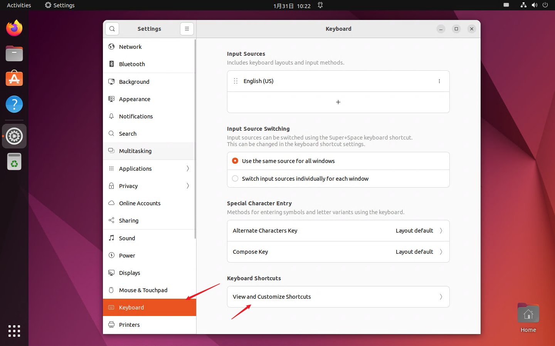Open the Settings search button

[112, 29]
